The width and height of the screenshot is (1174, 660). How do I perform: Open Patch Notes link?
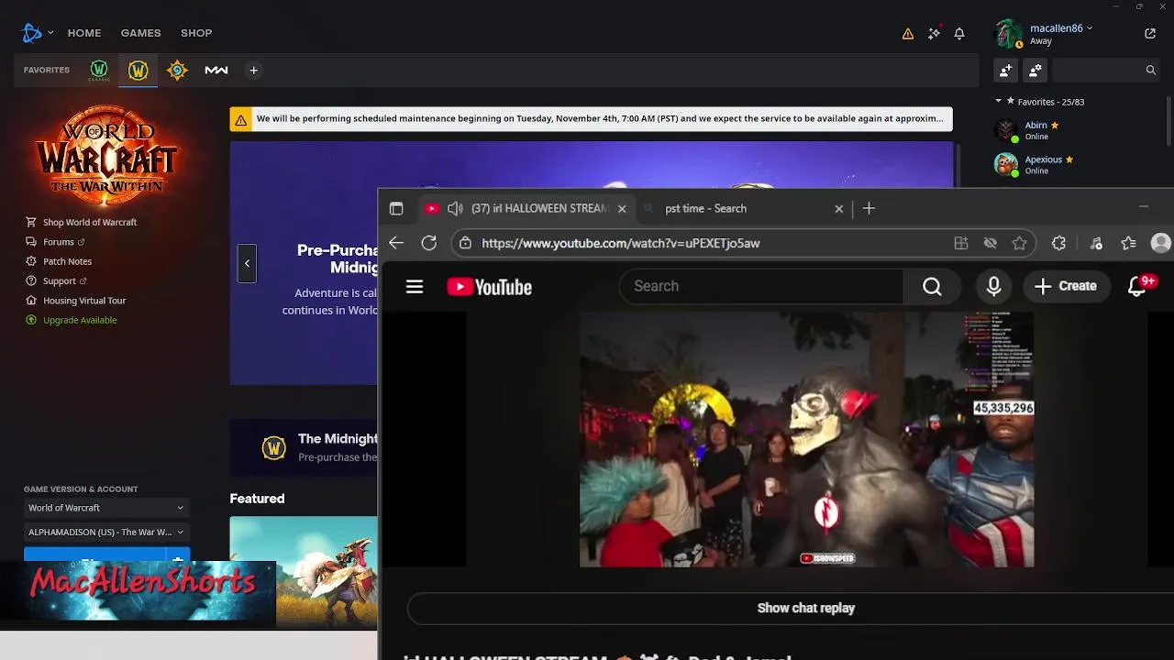click(x=67, y=261)
